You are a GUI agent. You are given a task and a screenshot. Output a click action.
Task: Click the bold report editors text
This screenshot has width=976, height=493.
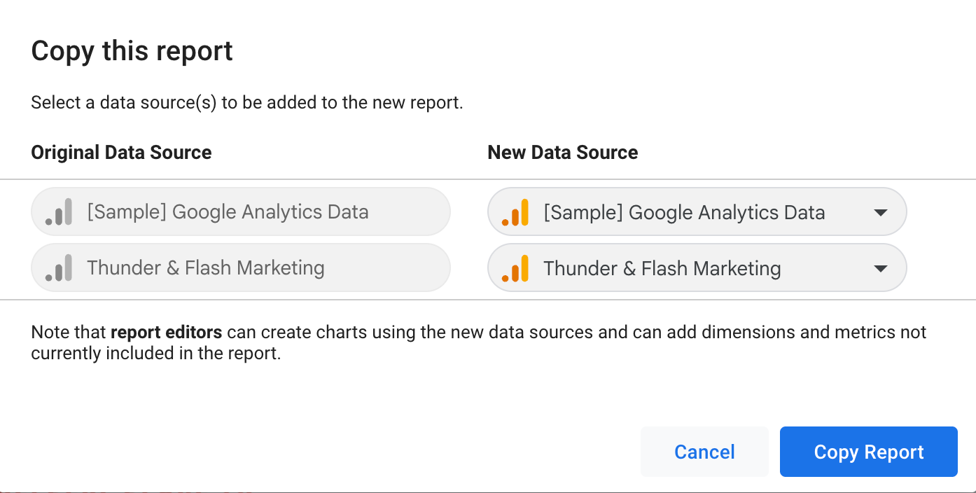click(x=167, y=332)
